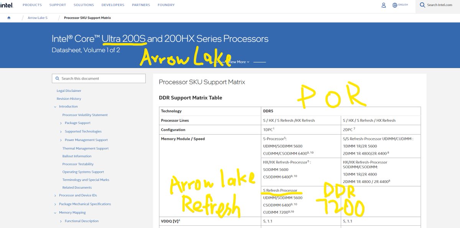
Task: Open the SOLUTIONS menu
Action: (x=84, y=5)
